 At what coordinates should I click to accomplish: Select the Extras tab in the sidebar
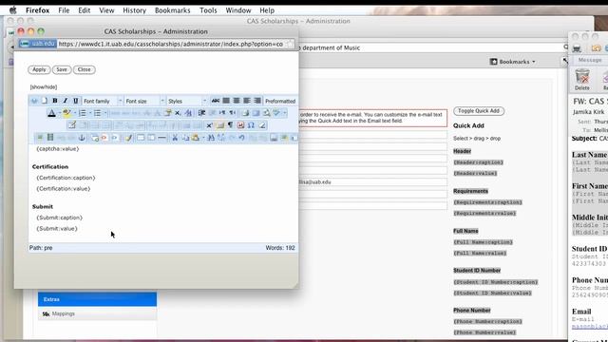[x=97, y=299]
